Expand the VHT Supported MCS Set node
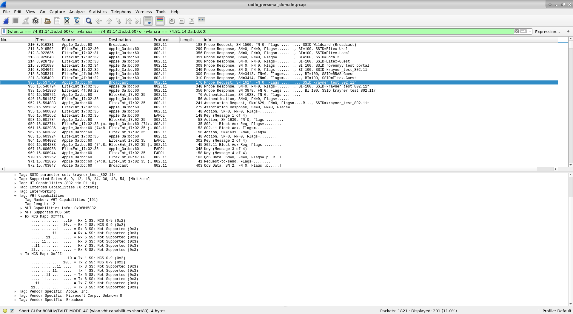 click(21, 213)
